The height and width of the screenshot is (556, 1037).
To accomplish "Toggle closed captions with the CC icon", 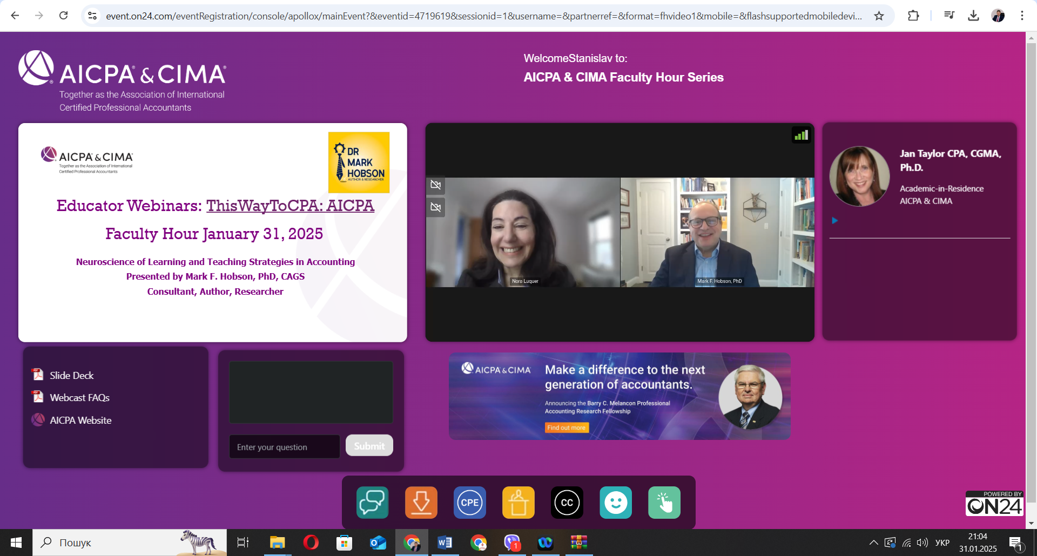I will coord(567,503).
